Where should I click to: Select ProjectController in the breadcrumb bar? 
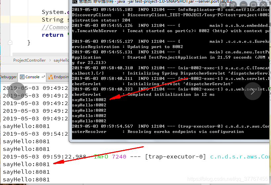29,60
